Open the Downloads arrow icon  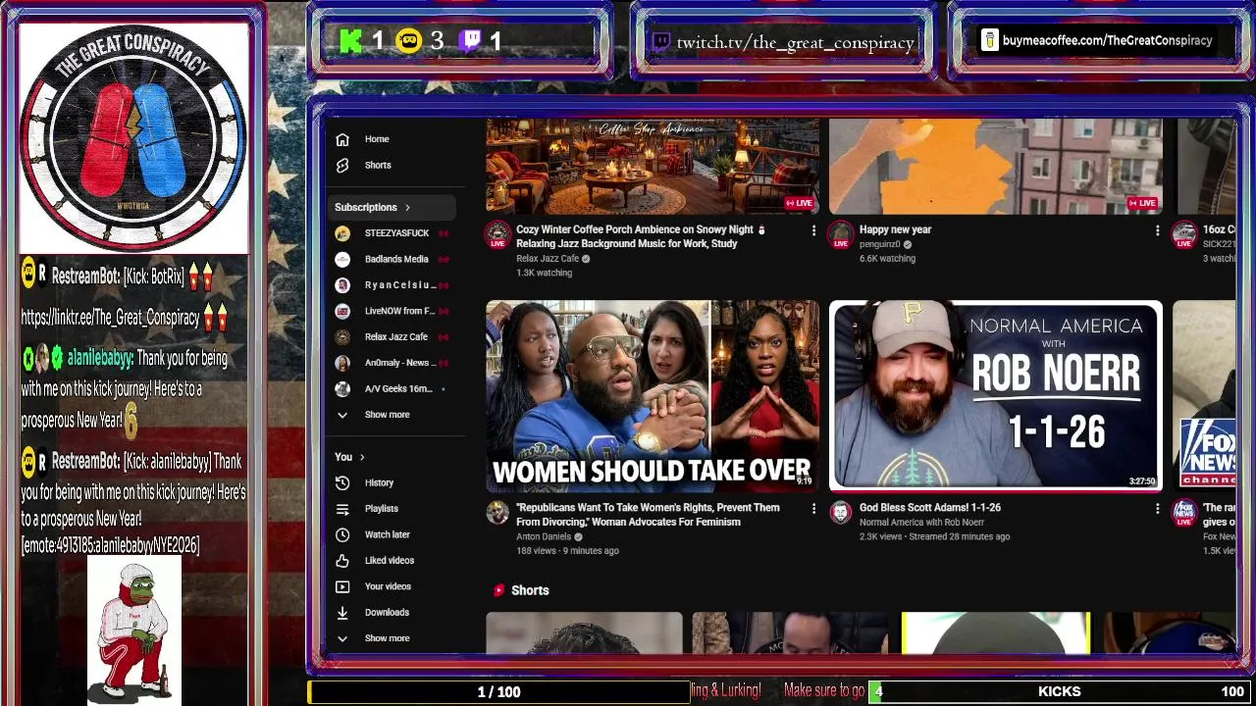[341, 612]
